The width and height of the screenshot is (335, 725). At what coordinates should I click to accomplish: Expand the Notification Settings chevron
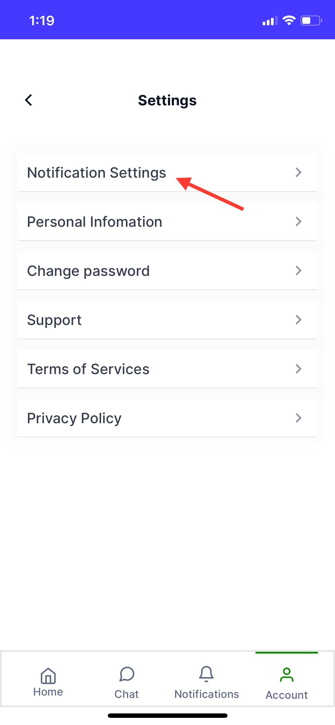tap(298, 172)
